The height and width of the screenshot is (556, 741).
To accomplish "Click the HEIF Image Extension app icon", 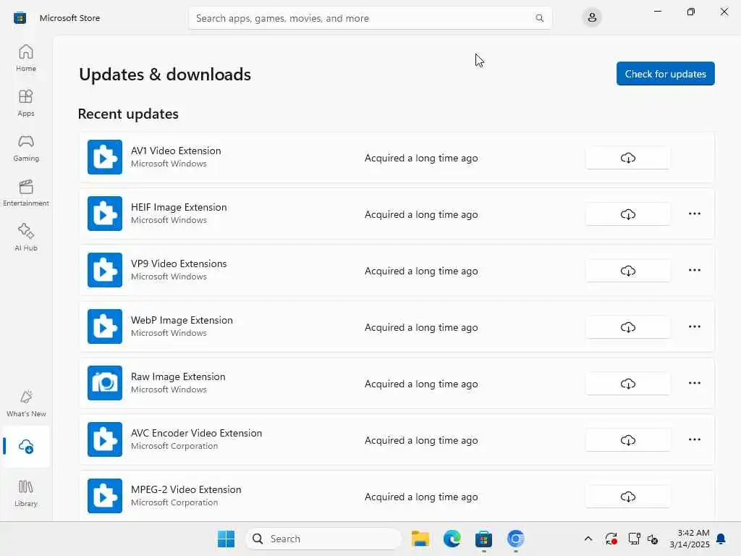I will point(105,214).
